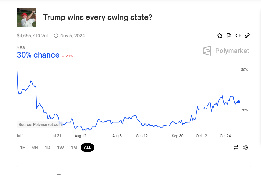
Task: Click the market thumbnail image
Action: [26, 17]
